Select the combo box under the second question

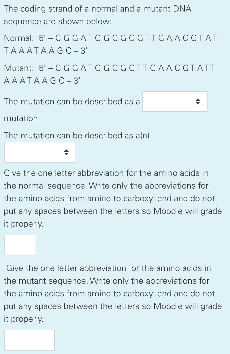40,152
